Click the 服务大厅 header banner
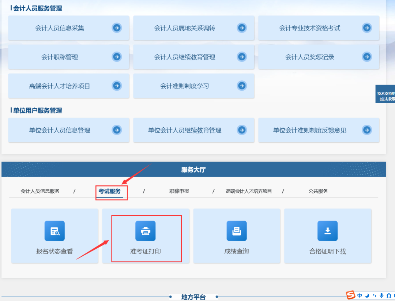Image resolution: width=395 pixels, height=301 pixels. pos(193,169)
